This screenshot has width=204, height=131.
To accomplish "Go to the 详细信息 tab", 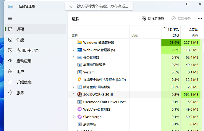I will pyautogui.click(x=35, y=82).
